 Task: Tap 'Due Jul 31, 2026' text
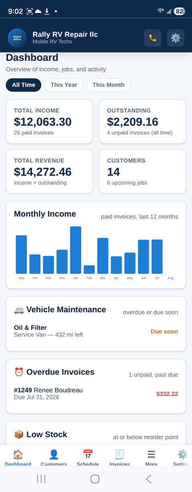click(x=36, y=397)
